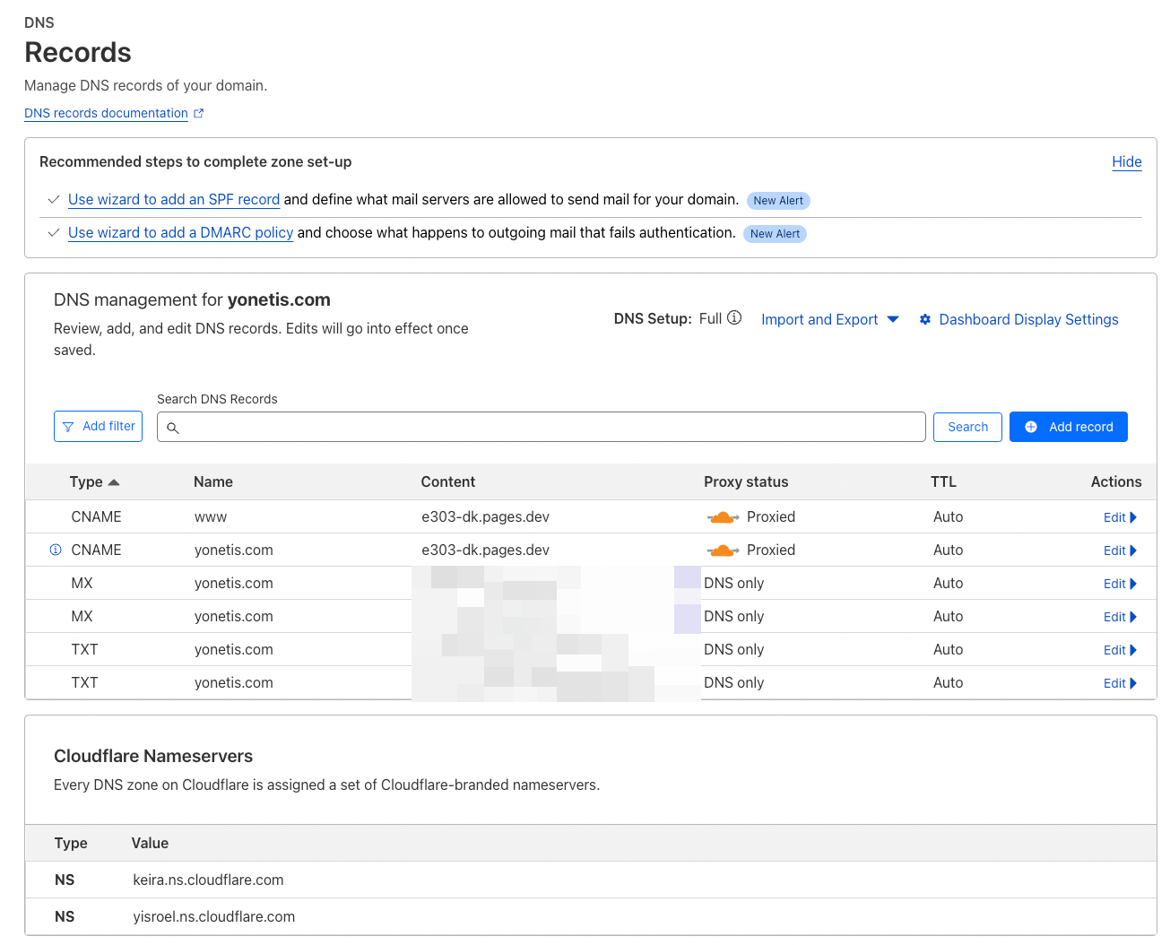Hide the recommended steps panel
This screenshot has height=945, width=1170.
1126,161
